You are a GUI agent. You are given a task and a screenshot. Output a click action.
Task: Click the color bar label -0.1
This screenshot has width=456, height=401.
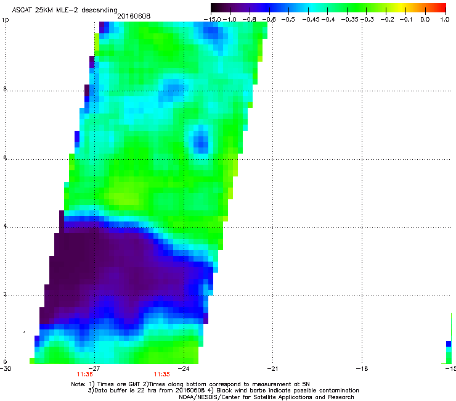pyautogui.click(x=406, y=20)
